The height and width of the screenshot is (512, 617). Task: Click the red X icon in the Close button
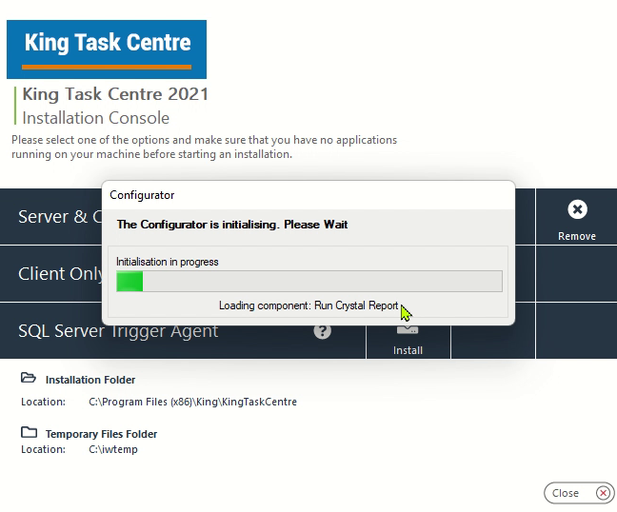(603, 493)
